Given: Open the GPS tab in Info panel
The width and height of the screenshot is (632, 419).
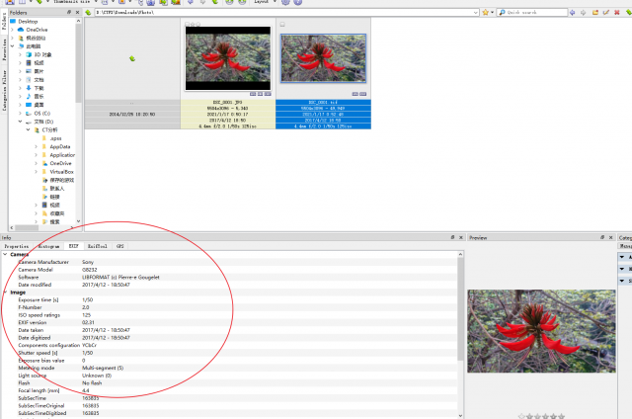Looking at the screenshot, I should coord(119,246).
